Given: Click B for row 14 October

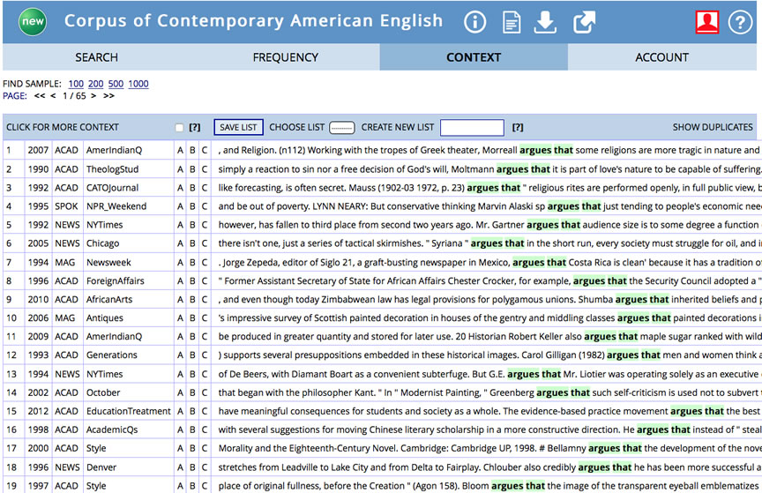Looking at the screenshot, I should (192, 392).
